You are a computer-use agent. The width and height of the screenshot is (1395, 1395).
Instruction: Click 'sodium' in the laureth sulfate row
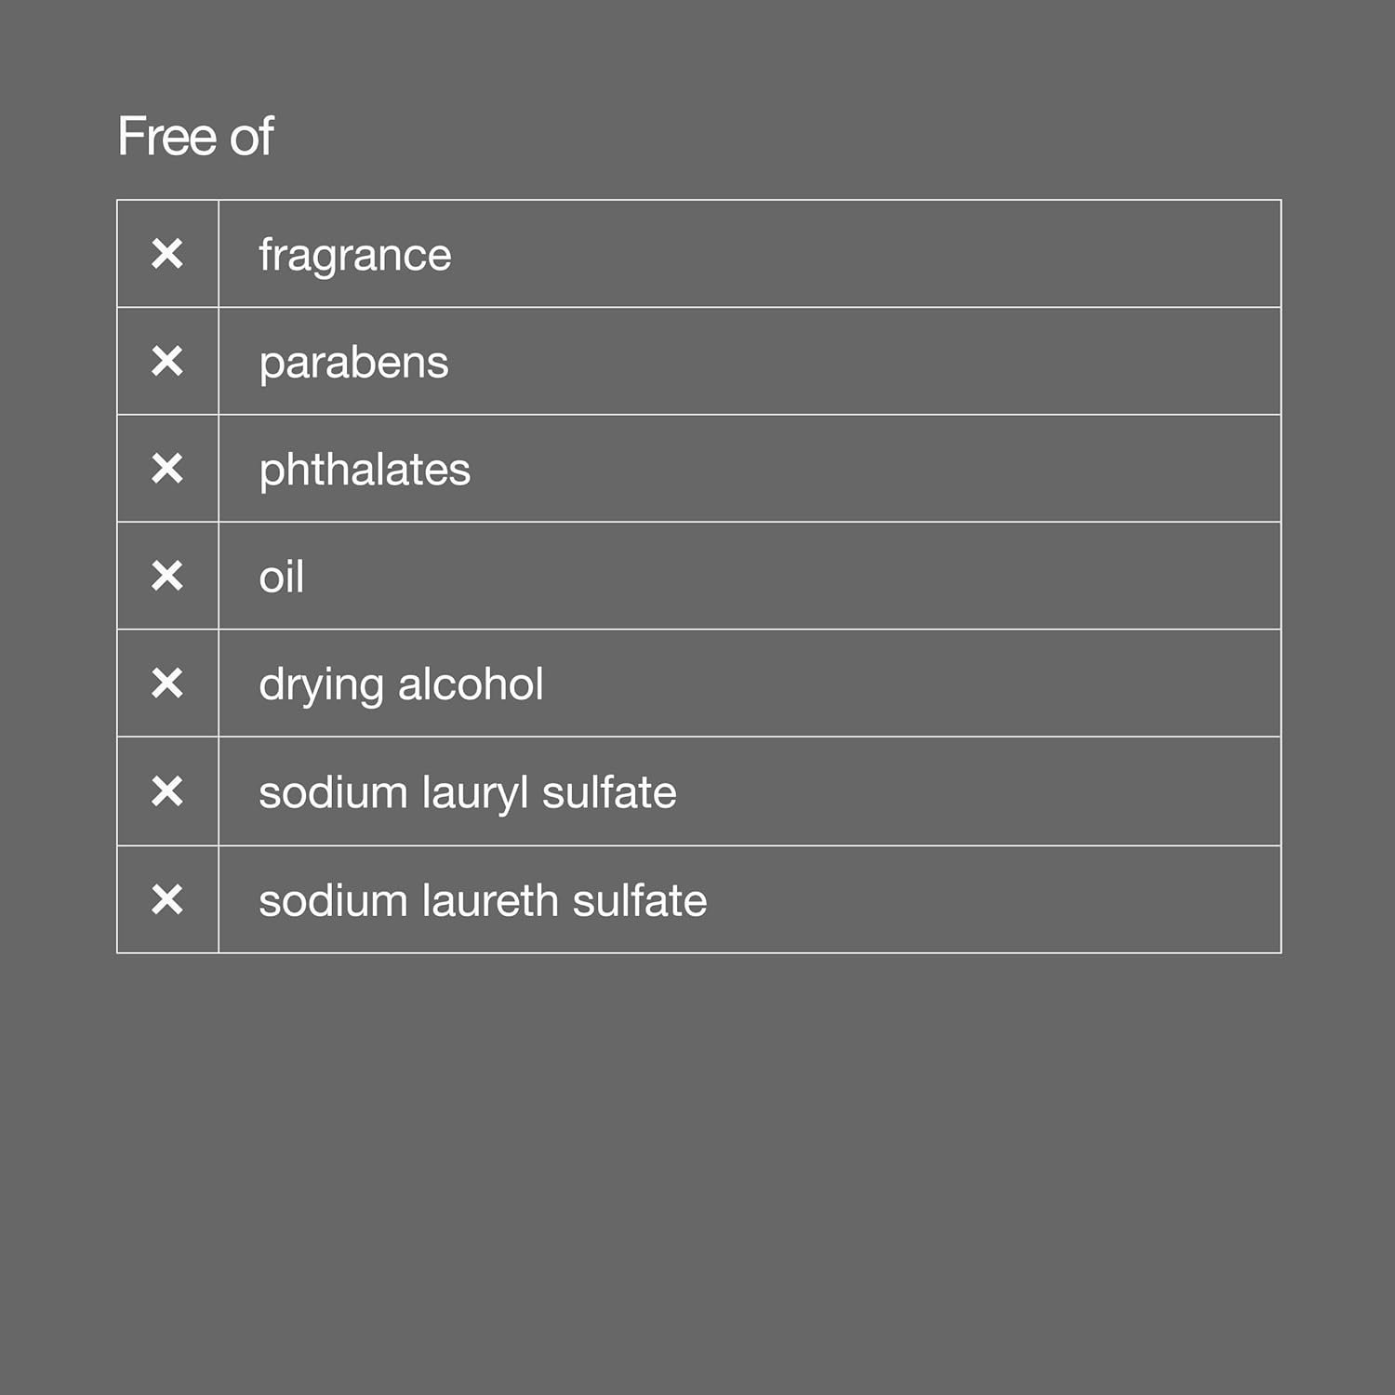pyautogui.click(x=333, y=900)
